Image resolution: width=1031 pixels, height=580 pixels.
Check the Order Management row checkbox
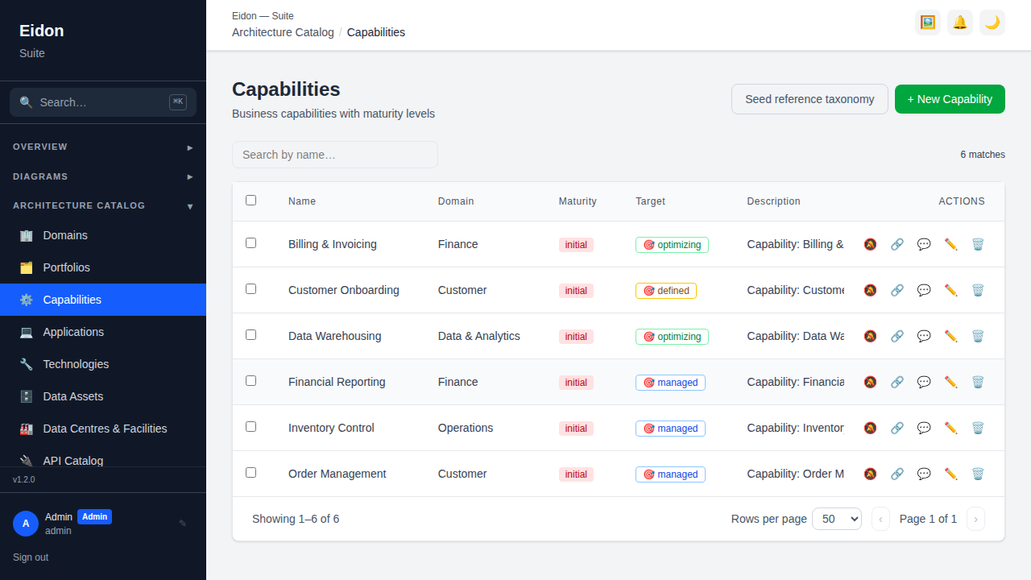coord(251,472)
